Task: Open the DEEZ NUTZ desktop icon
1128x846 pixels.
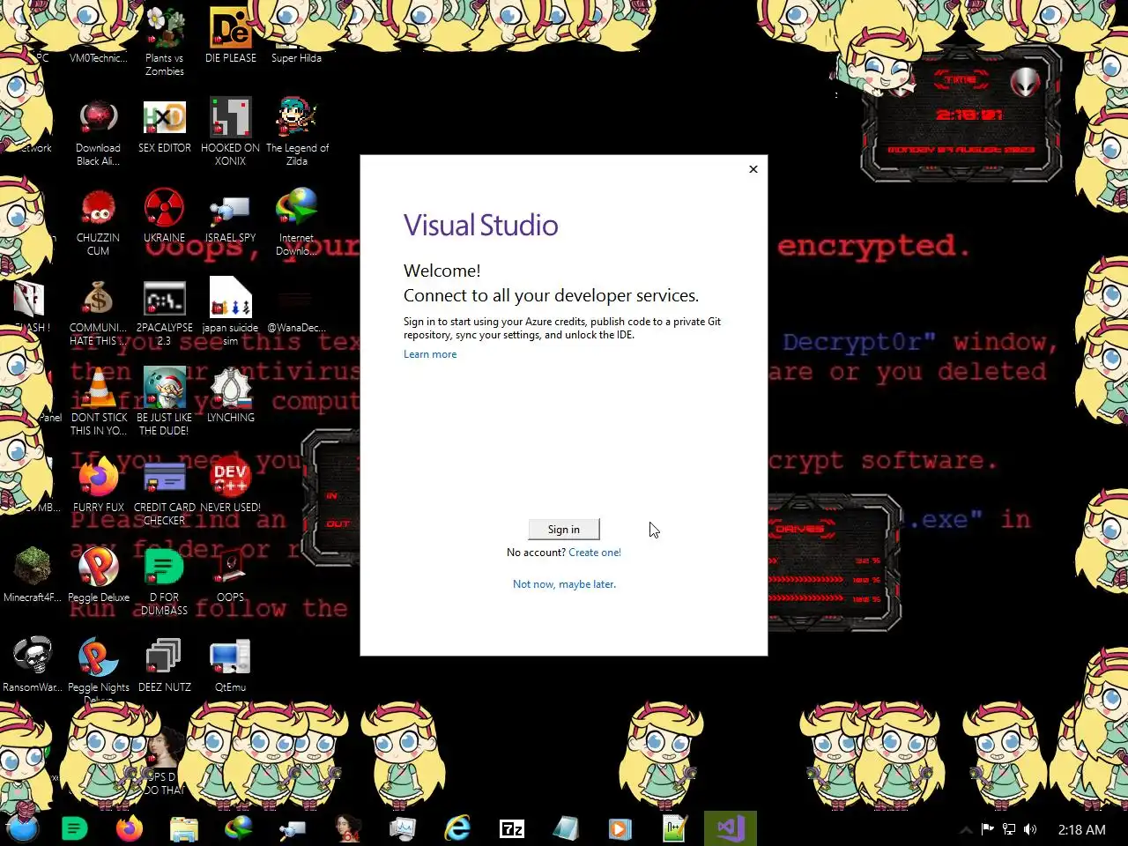Action: click(165, 664)
